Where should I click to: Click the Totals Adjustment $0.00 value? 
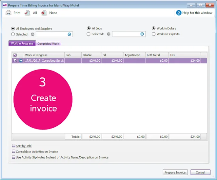tap(134, 137)
